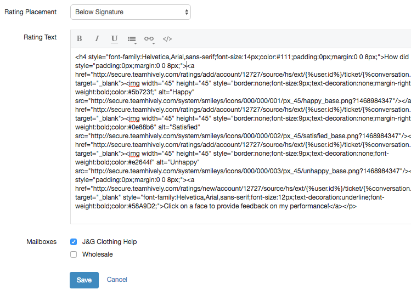Image resolution: width=411 pixels, height=295 pixels.
Task: Open the Rating Placement dropdown
Action: click(131, 12)
